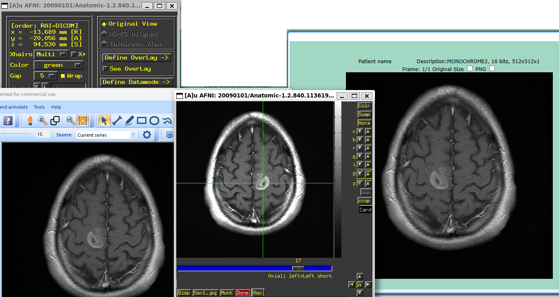The width and height of the screenshot is (559, 297).
Task: Select AC-PC Aligned radio option
Action: coord(130,34)
